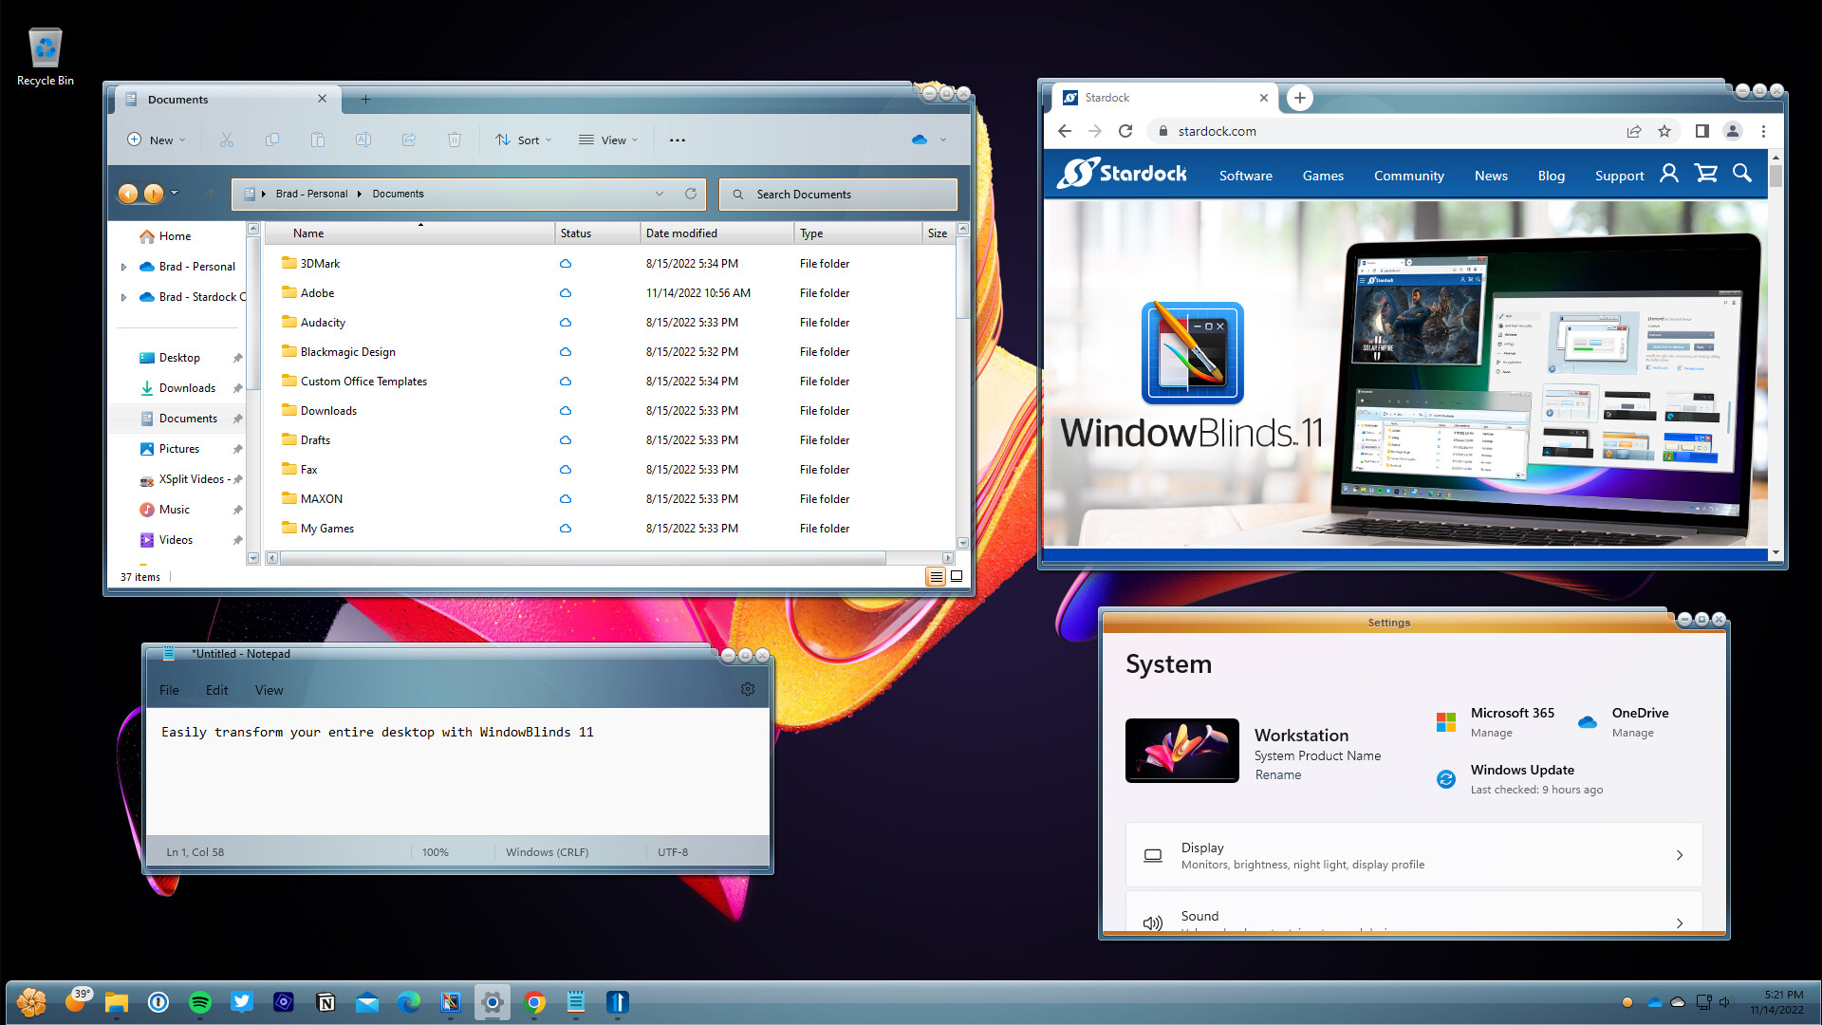Open Notion from the taskbar
Viewport: 1822px width, 1025px height.
(x=325, y=1001)
